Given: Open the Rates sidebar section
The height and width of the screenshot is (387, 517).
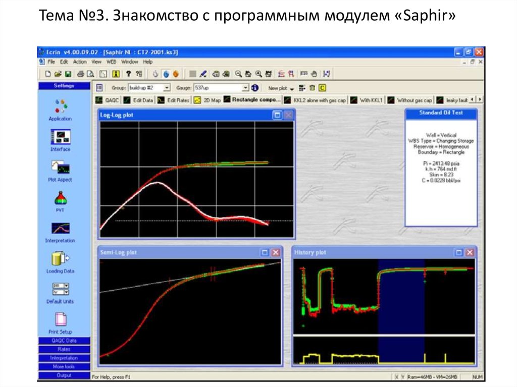Looking at the screenshot, I should pos(64,350).
